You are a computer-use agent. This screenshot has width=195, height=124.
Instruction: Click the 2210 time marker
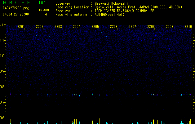[x=188, y=27]
